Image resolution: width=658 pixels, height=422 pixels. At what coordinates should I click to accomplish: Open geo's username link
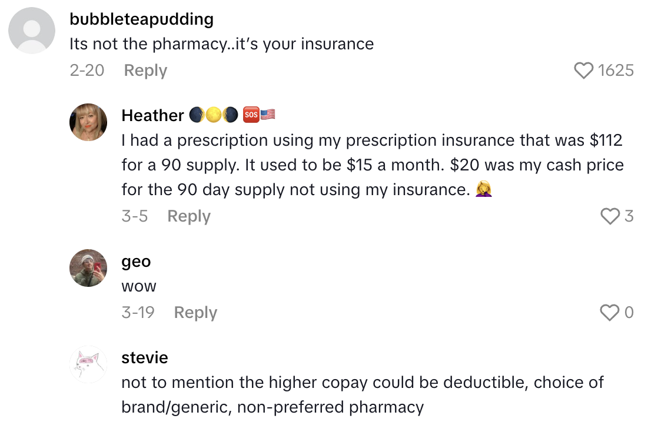(x=137, y=262)
